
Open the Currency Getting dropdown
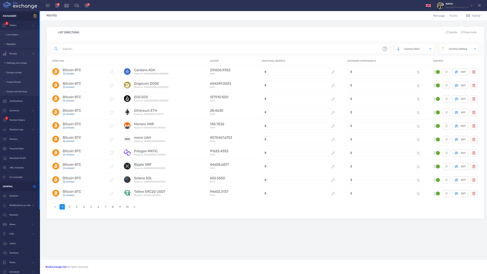(x=459, y=49)
